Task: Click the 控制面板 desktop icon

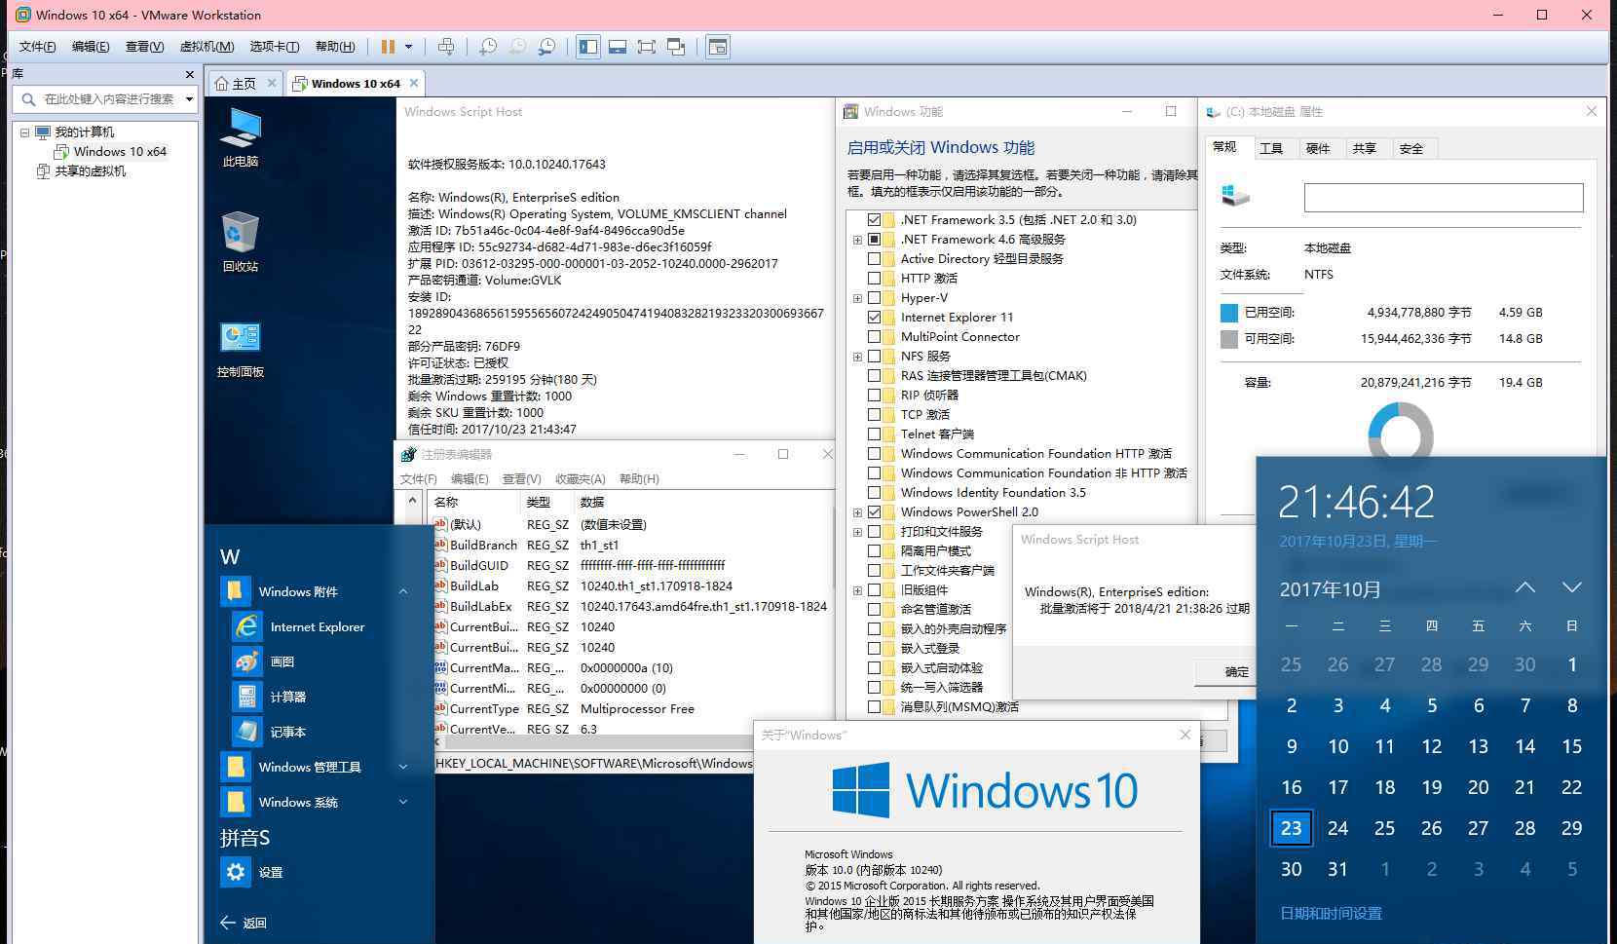Action: click(x=241, y=349)
